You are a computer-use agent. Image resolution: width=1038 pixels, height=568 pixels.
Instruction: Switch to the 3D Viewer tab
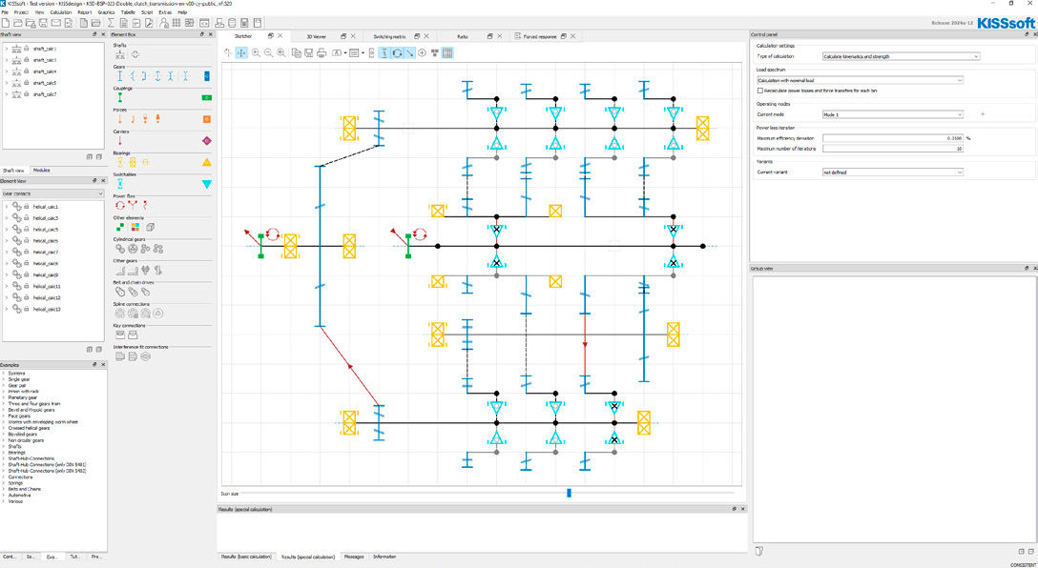coord(317,36)
